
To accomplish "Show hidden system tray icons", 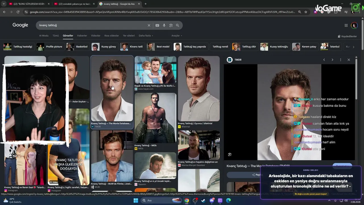I will click(329, 200).
